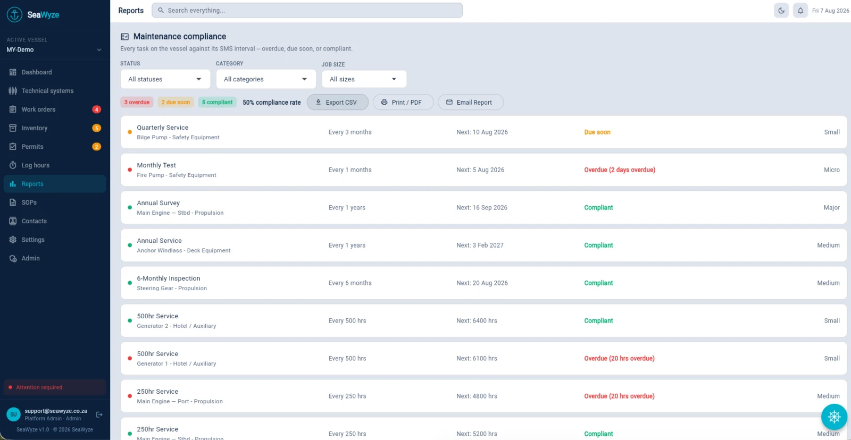
Task: Click the Export CSV button
Action: point(338,103)
